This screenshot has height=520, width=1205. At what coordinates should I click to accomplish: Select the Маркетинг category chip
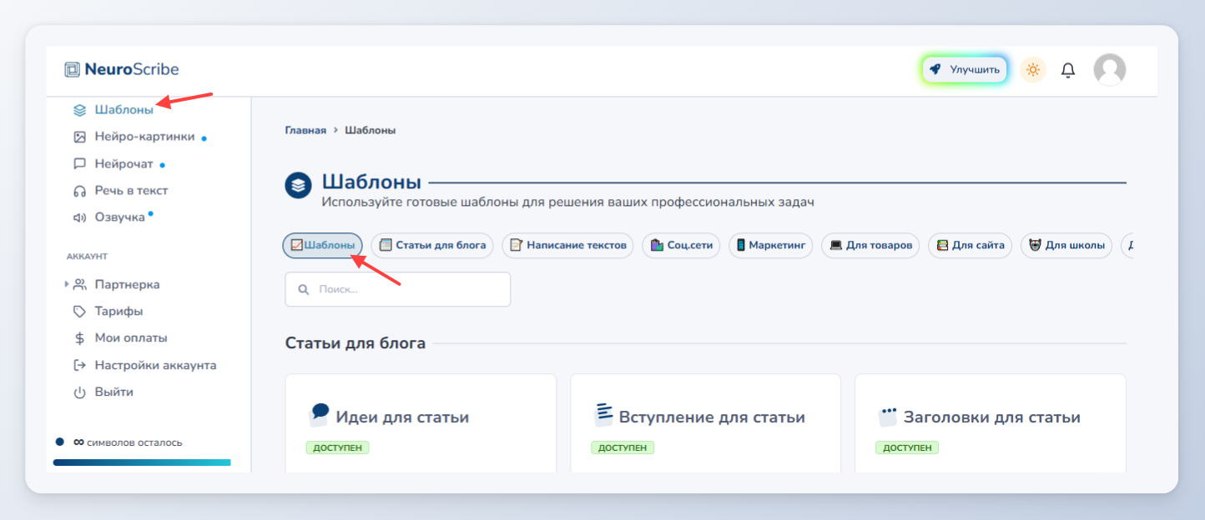tap(770, 245)
